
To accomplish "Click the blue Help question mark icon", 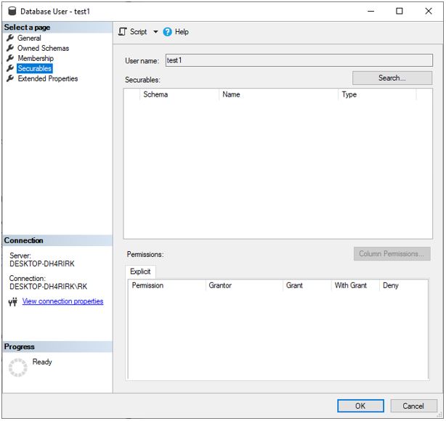I will coord(167,31).
